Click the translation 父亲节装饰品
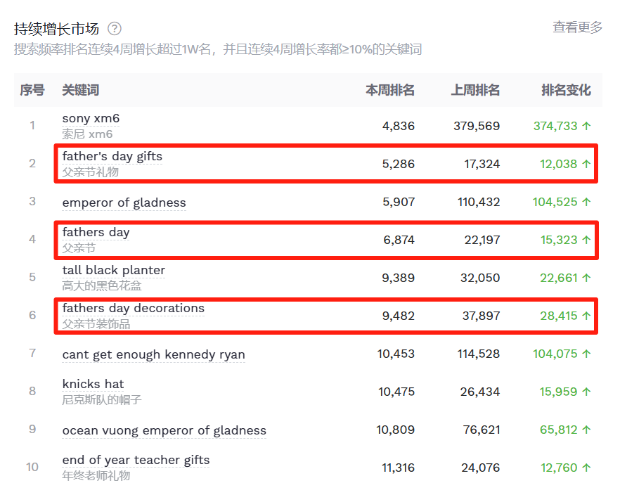 pyautogui.click(x=96, y=324)
